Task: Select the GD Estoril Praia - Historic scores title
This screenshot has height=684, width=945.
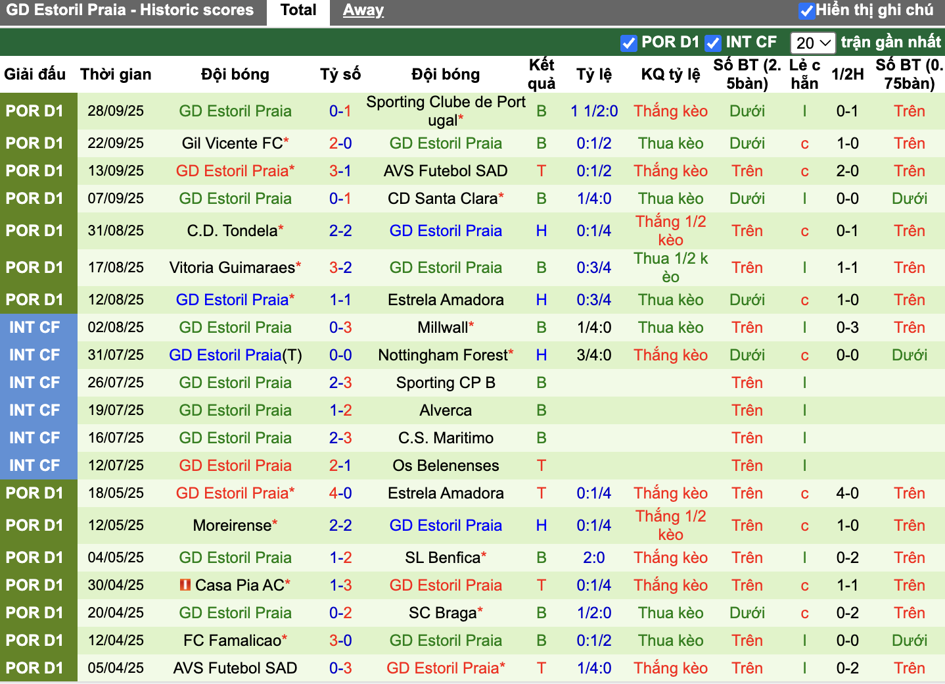Action: (130, 11)
